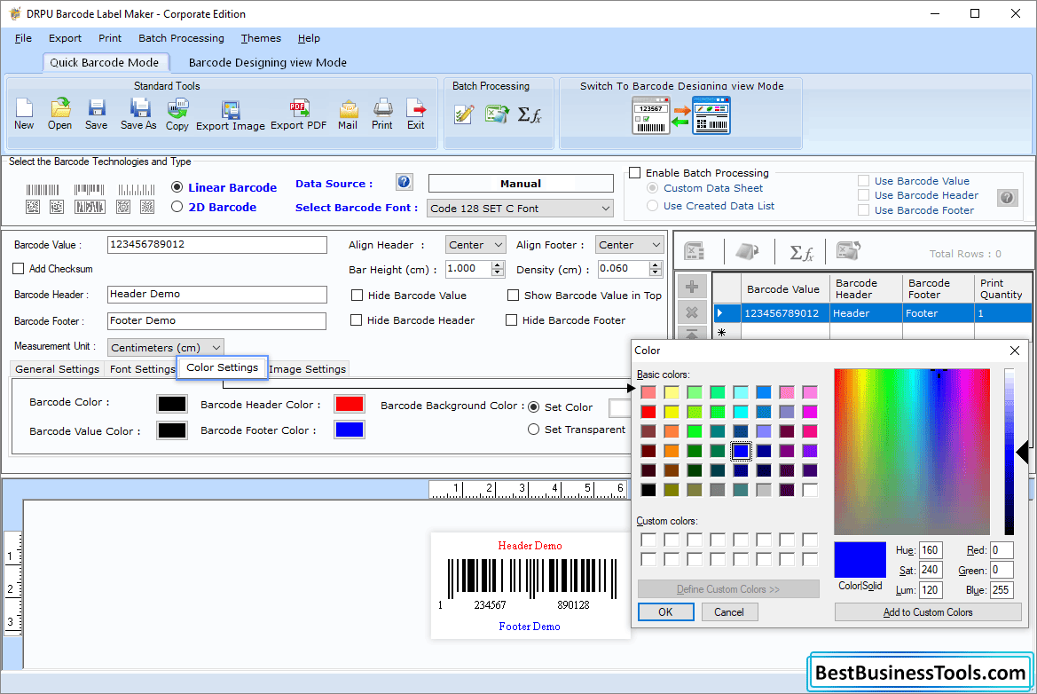Image resolution: width=1037 pixels, height=694 pixels.
Task: Click inside the Barcode Header input field
Action: pos(216,294)
